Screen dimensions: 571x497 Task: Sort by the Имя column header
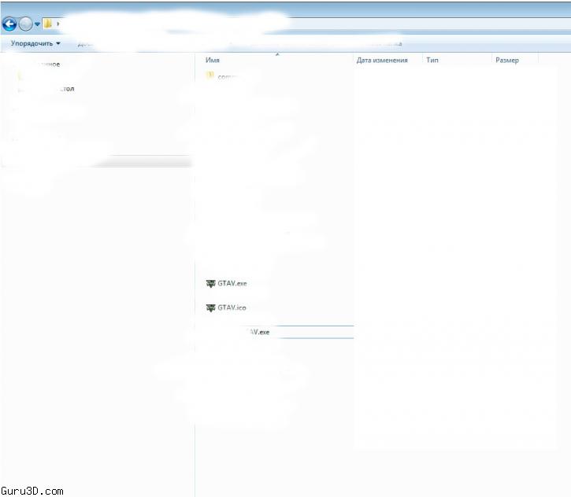[213, 60]
